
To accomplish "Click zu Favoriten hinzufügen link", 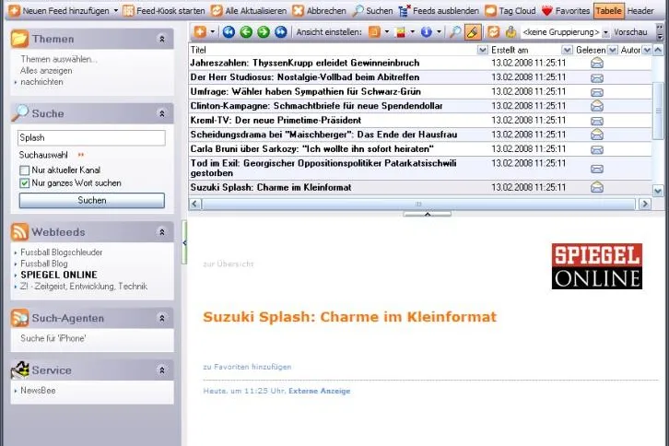I will pyautogui.click(x=247, y=367).
